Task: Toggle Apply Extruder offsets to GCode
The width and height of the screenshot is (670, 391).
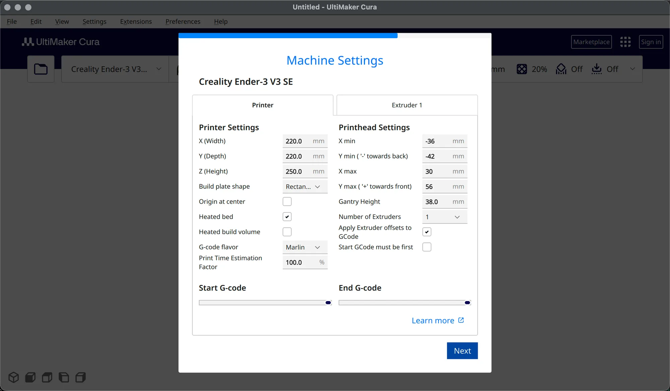Action: 427,231
